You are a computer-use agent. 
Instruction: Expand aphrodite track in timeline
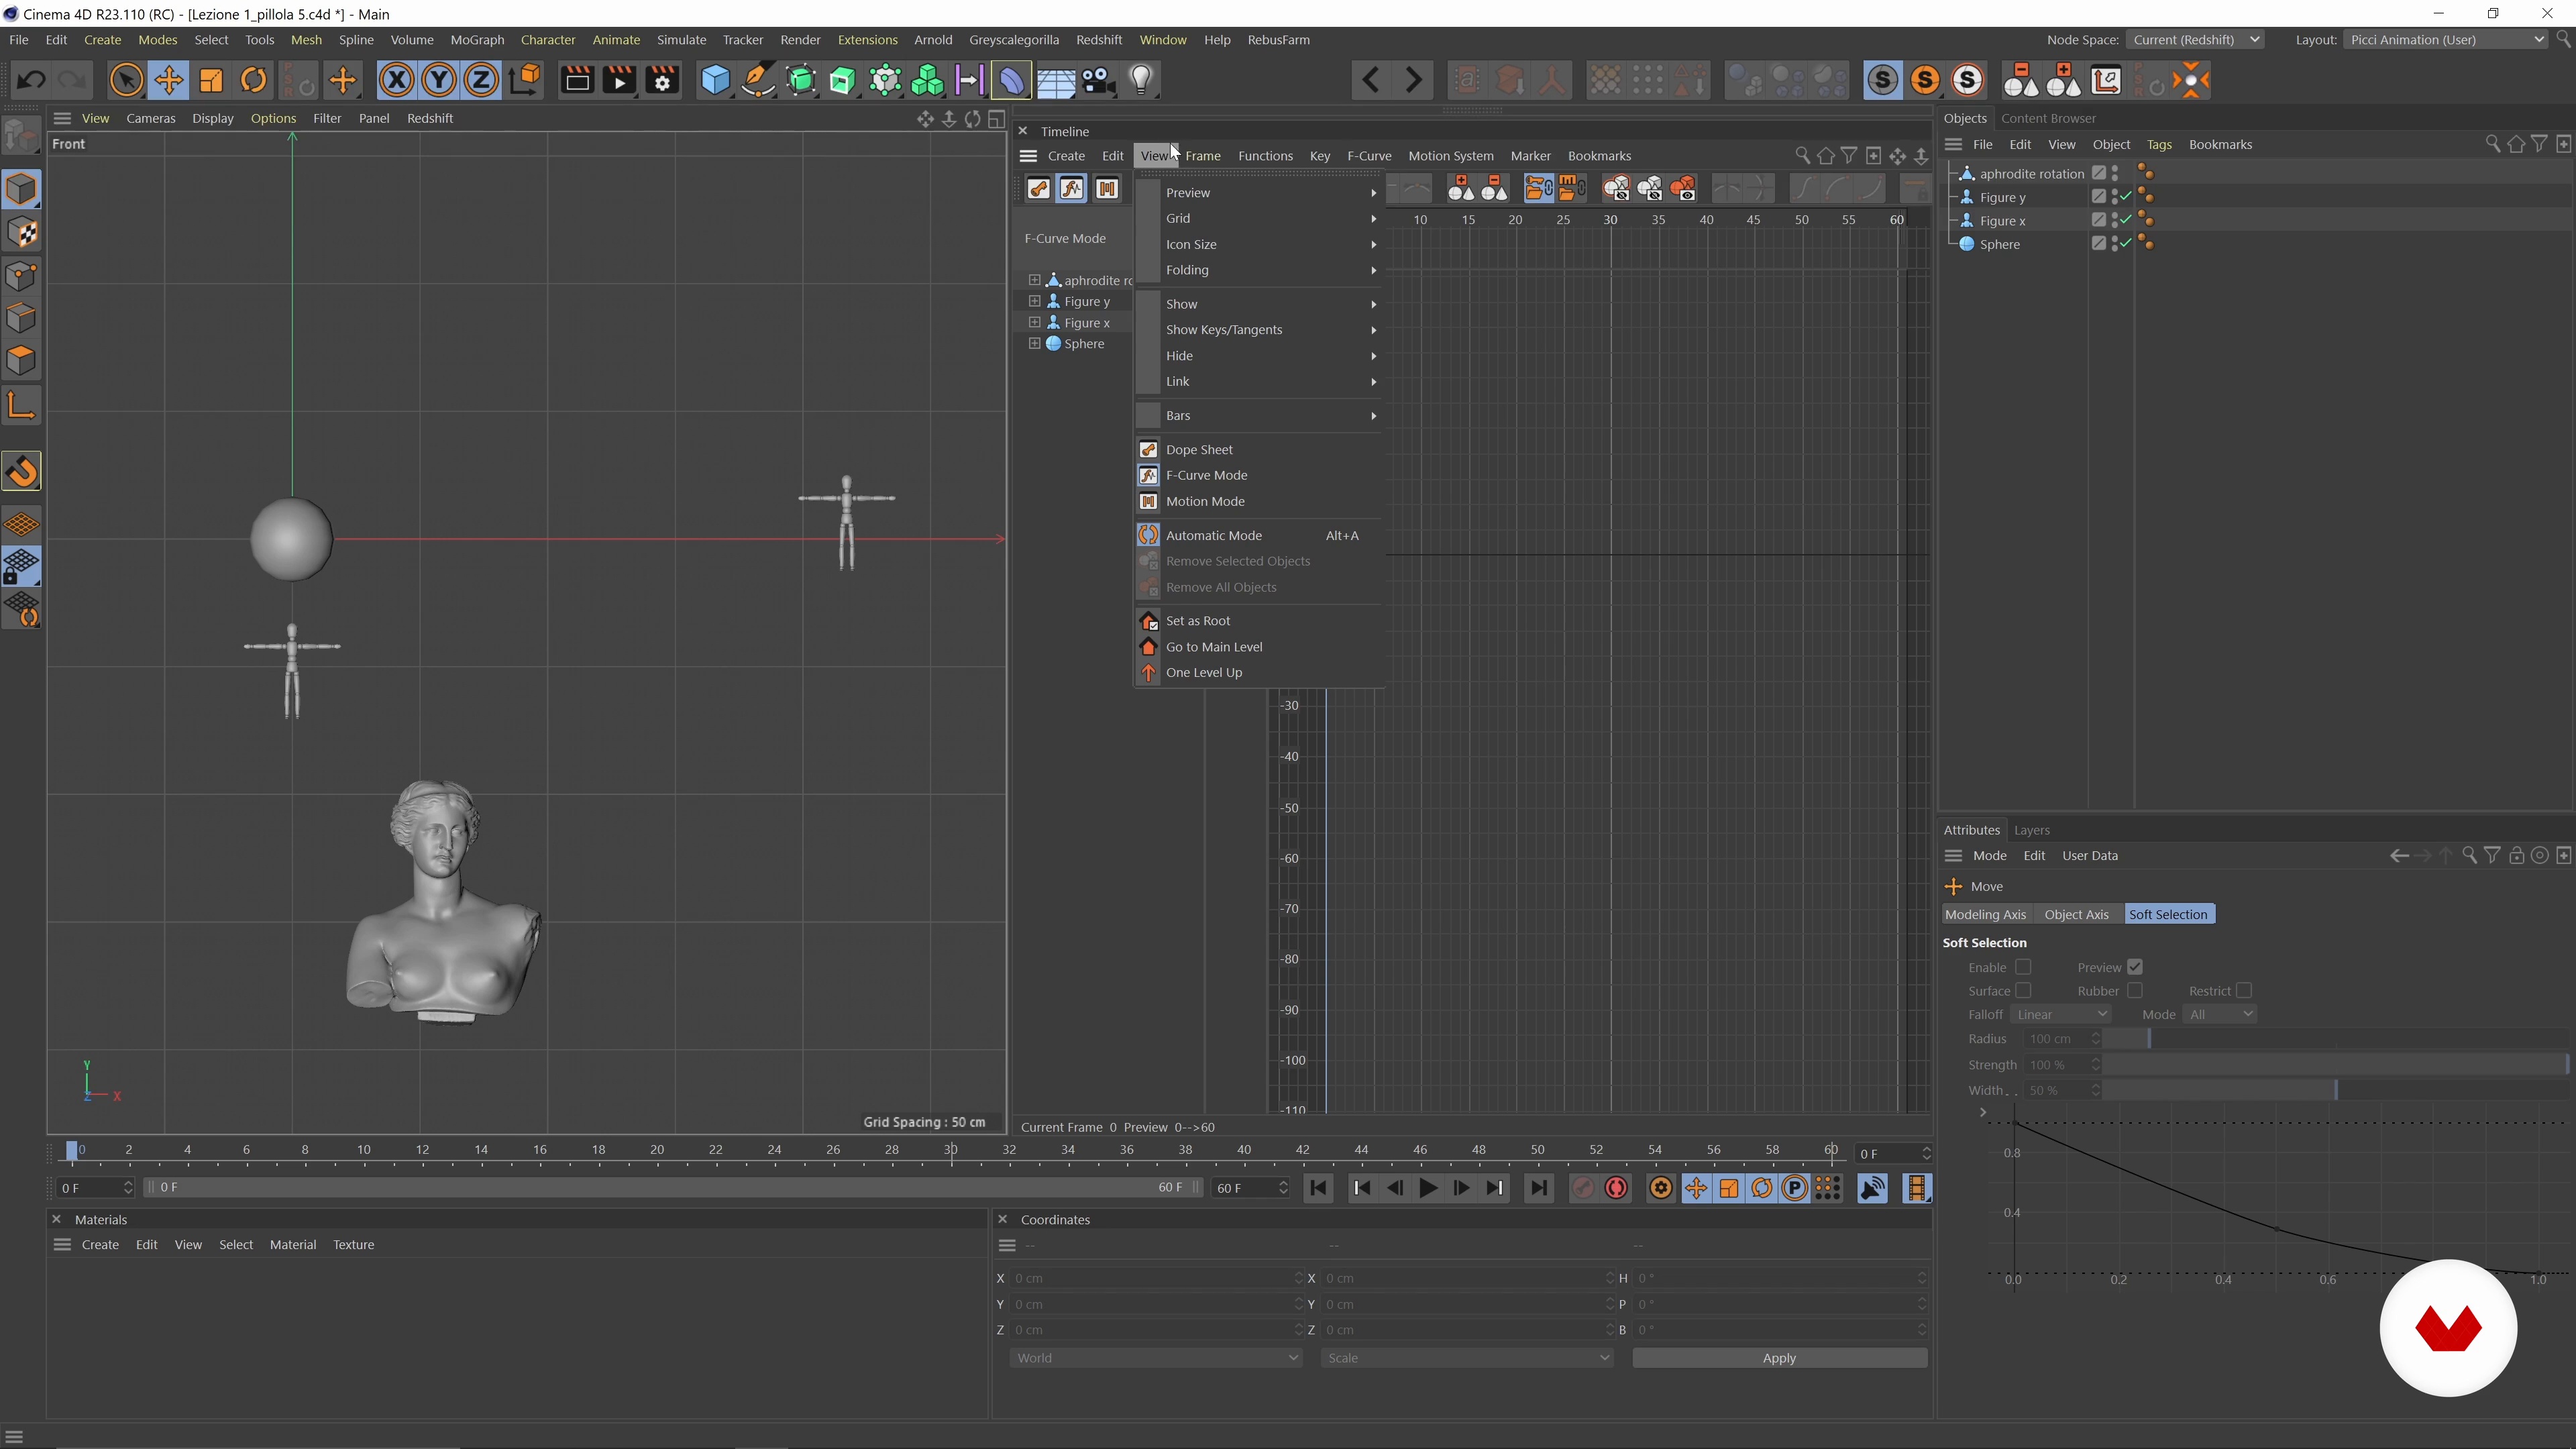point(1035,280)
